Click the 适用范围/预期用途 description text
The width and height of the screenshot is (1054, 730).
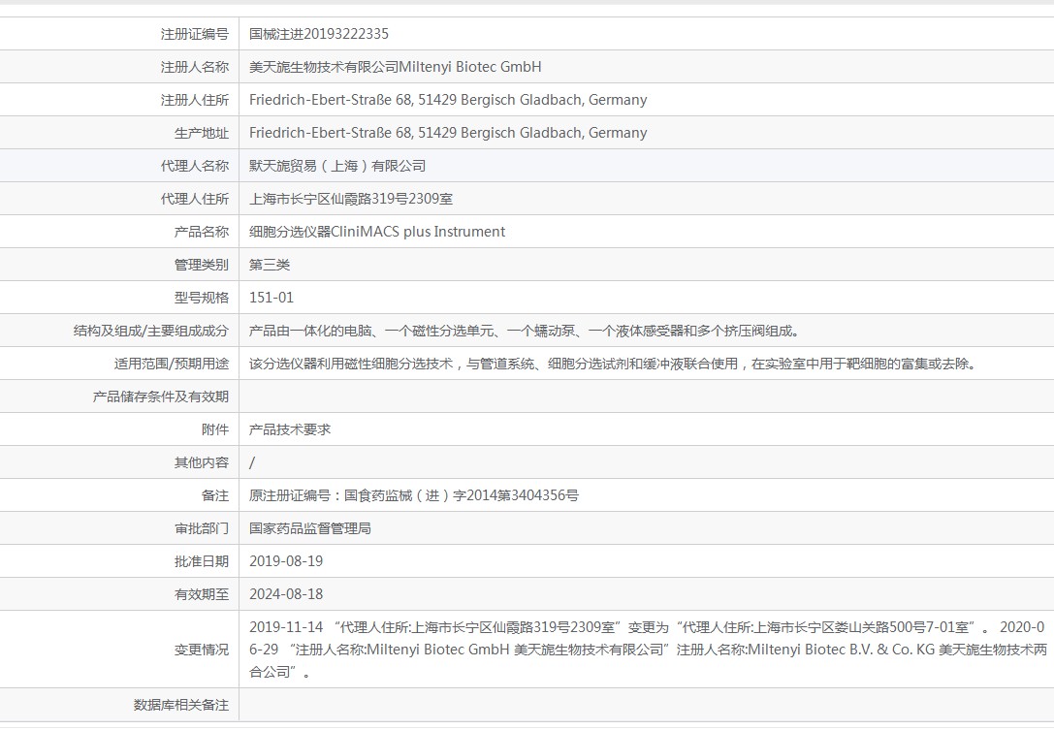pyautogui.click(x=613, y=363)
